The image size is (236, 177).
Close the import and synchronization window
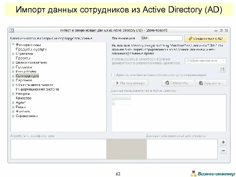coord(226,30)
